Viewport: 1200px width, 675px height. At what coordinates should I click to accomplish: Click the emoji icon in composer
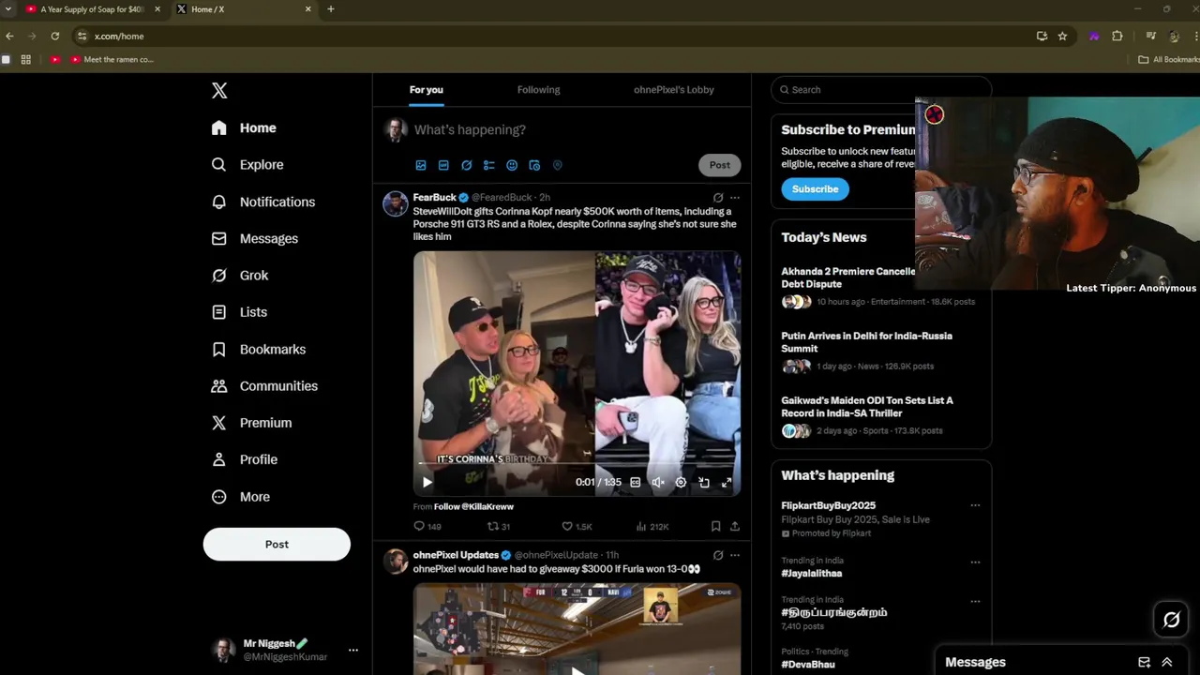[x=512, y=165]
